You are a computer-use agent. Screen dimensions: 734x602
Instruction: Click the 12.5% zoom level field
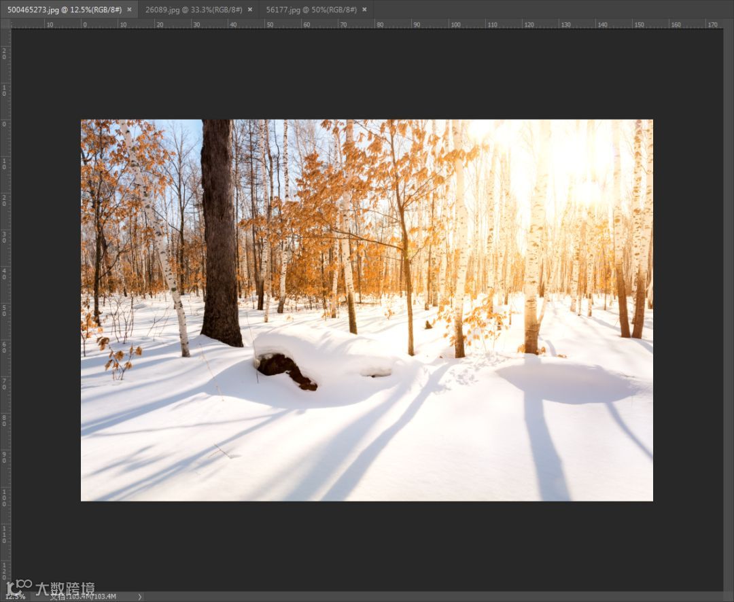(x=16, y=597)
